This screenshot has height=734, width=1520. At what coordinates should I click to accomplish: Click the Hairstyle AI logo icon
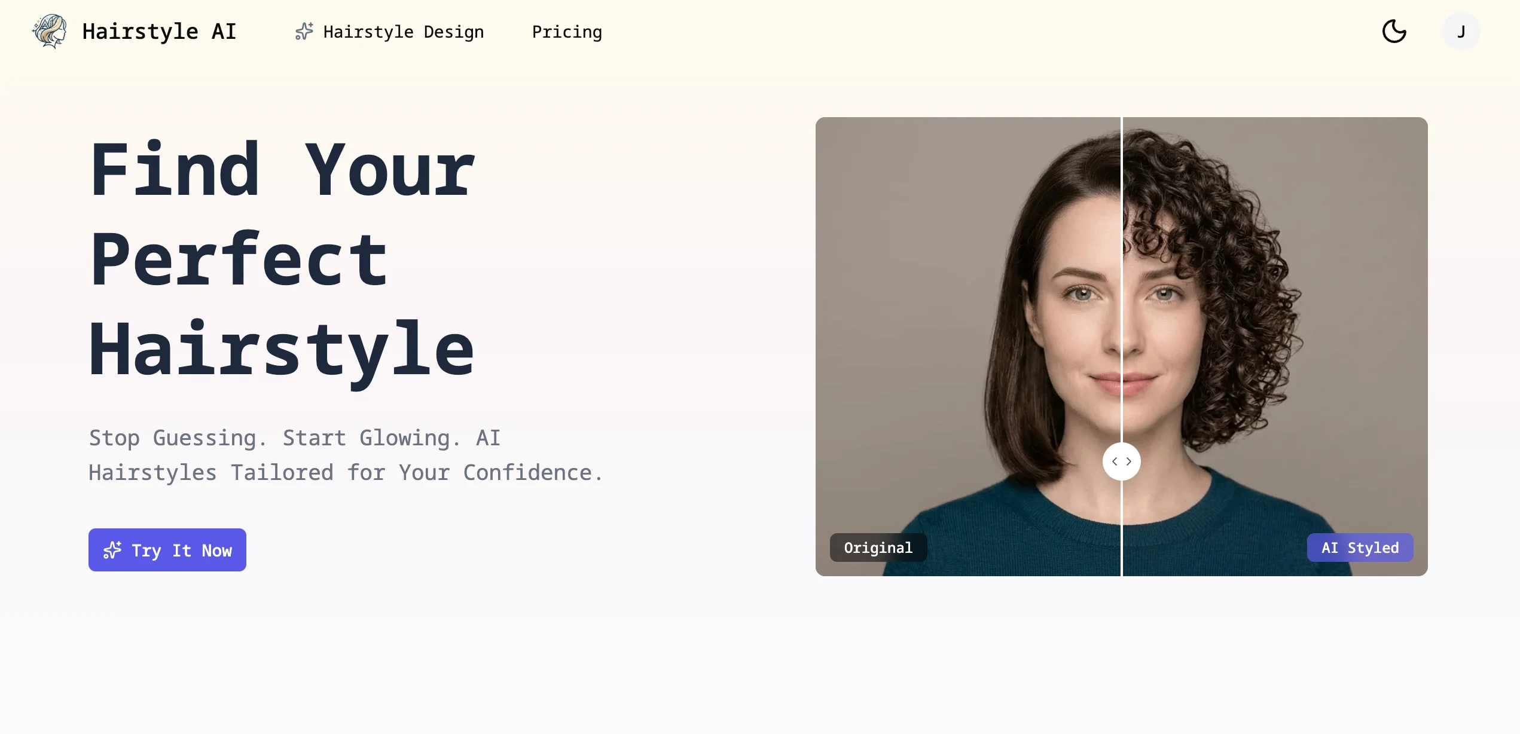[x=50, y=31]
